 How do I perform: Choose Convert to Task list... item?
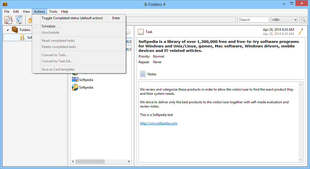[79, 61]
